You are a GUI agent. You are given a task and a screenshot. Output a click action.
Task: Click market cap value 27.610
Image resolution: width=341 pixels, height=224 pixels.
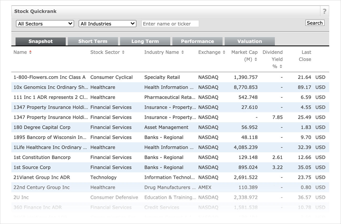tap(249, 107)
